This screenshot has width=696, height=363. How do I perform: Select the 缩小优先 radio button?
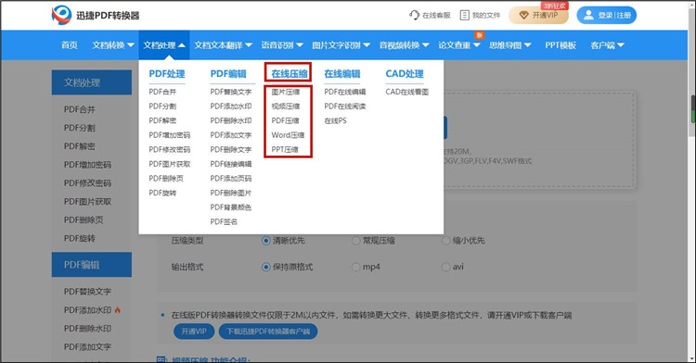(x=445, y=241)
